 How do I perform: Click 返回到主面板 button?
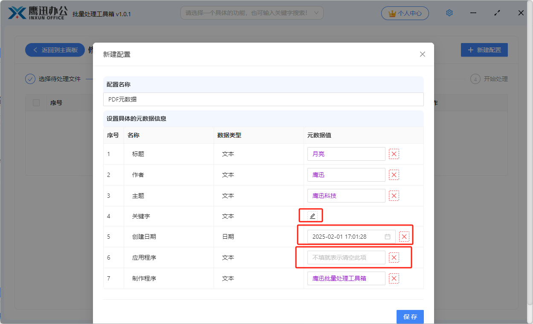click(55, 50)
